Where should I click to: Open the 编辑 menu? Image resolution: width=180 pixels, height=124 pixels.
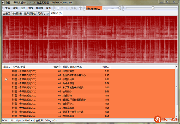point(15,8)
